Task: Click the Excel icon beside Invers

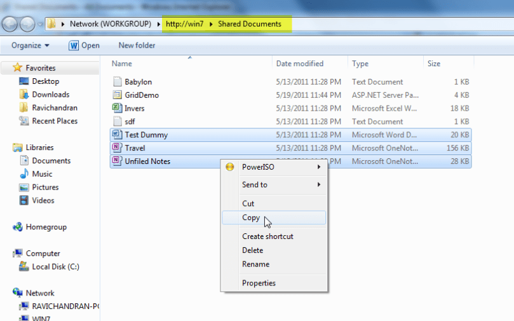Action: click(117, 108)
